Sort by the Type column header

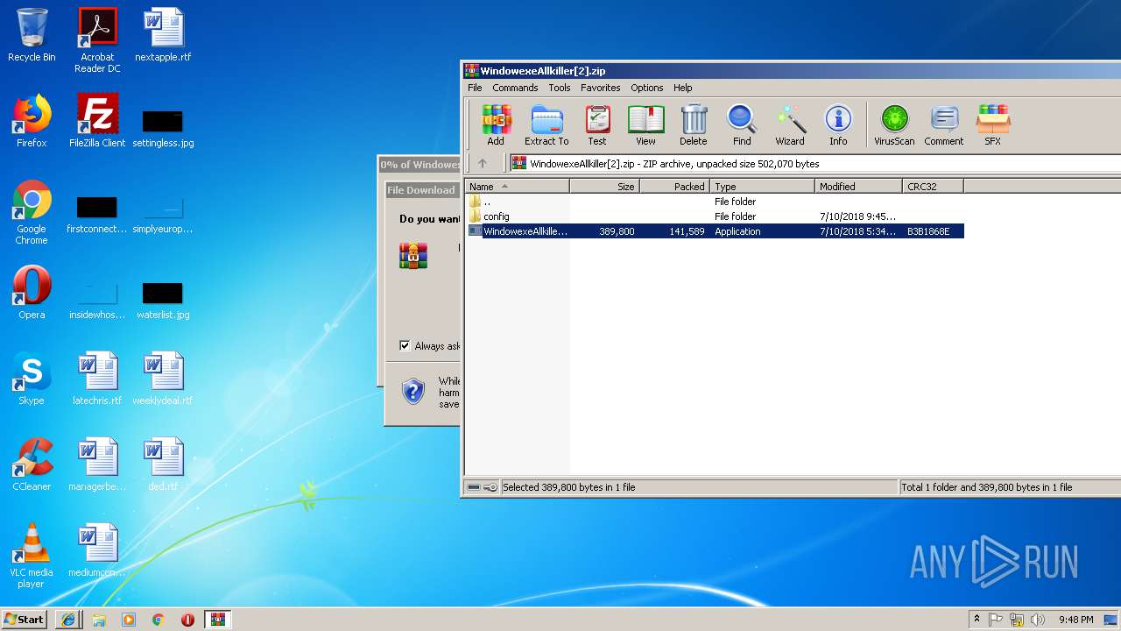coord(762,186)
